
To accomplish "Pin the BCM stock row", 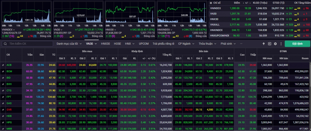I will (3, 71).
